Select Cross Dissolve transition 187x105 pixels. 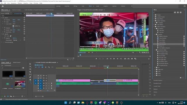tap(162, 38)
